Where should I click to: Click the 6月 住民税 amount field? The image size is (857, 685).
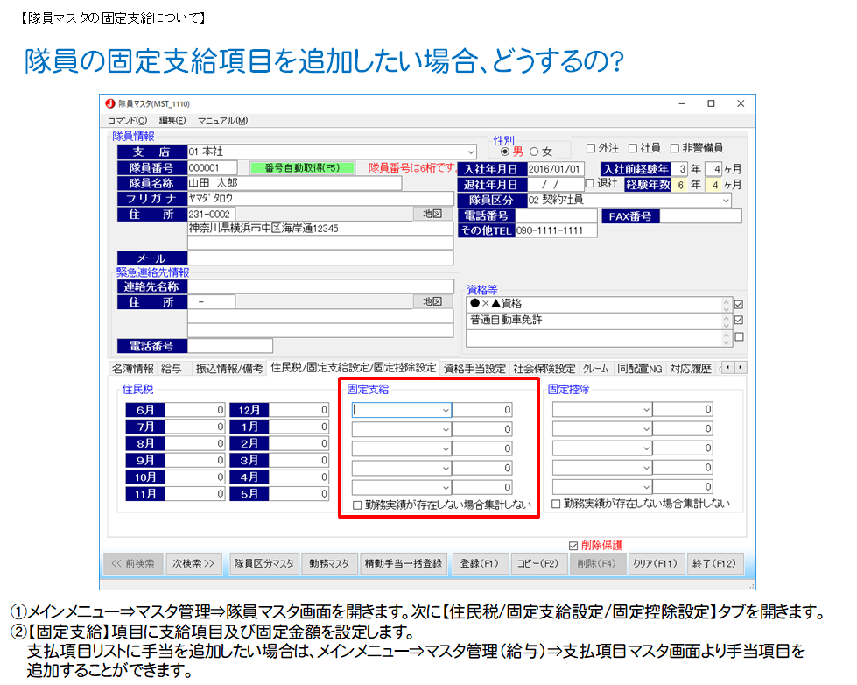click(x=195, y=410)
